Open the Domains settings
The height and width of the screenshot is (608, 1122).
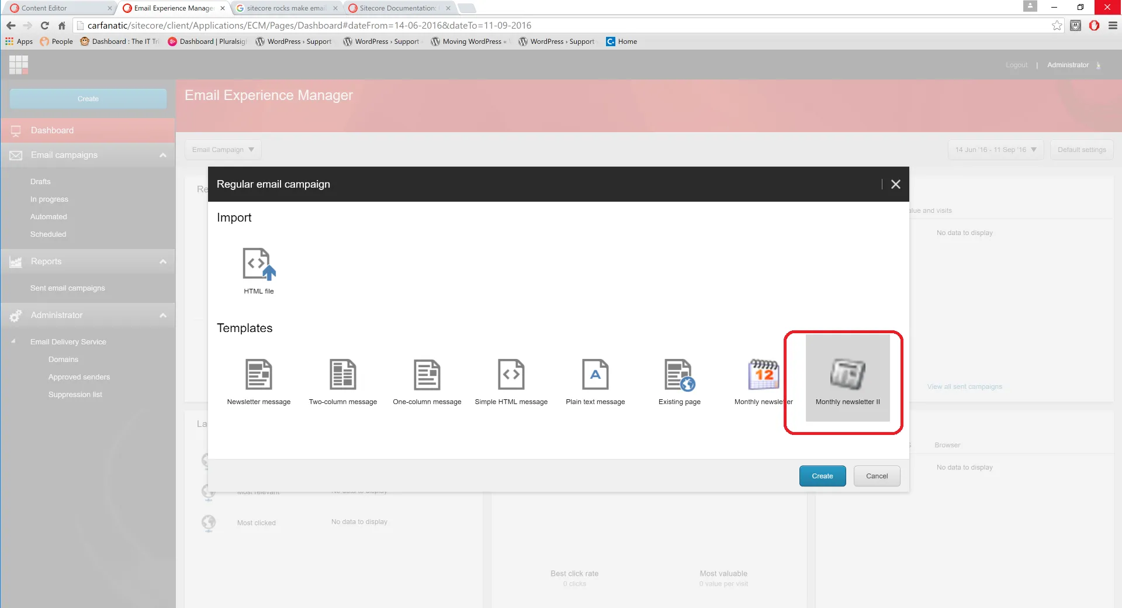(x=63, y=360)
